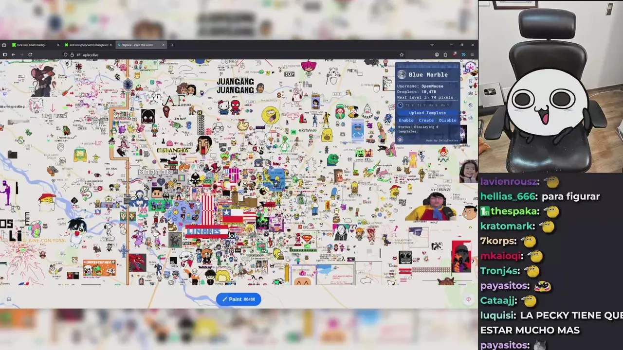The height and width of the screenshot is (350, 623).
Task: Bookmark page with the star icon
Action: point(402,54)
